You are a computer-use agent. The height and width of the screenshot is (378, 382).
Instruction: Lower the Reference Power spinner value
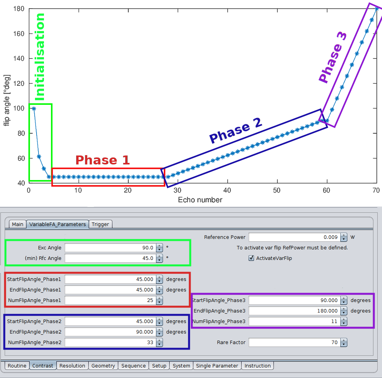343,239
